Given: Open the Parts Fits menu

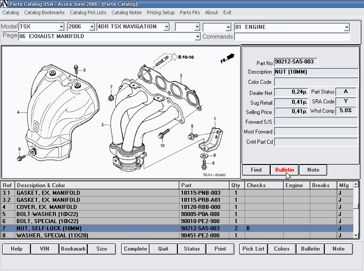Looking at the screenshot, I should pyautogui.click(x=190, y=12).
